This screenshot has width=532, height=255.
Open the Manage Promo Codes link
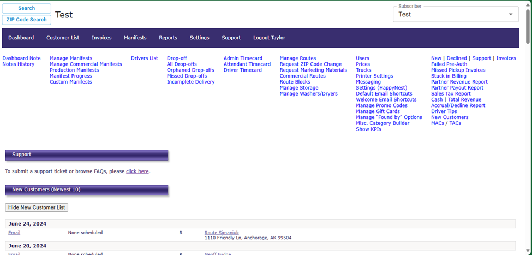pyautogui.click(x=381, y=106)
